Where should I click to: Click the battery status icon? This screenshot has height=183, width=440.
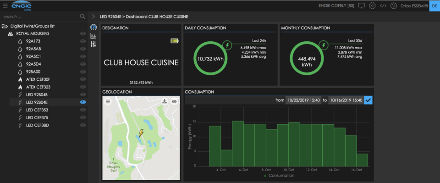[x=174, y=41]
